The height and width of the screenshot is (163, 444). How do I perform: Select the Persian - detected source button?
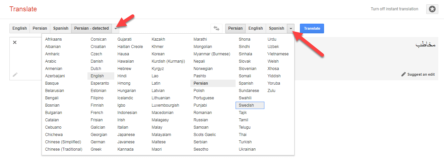(x=91, y=28)
